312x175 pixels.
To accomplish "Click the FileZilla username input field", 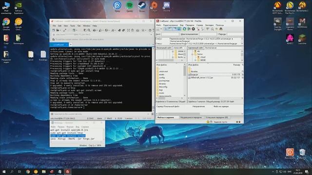I will click(208, 35).
